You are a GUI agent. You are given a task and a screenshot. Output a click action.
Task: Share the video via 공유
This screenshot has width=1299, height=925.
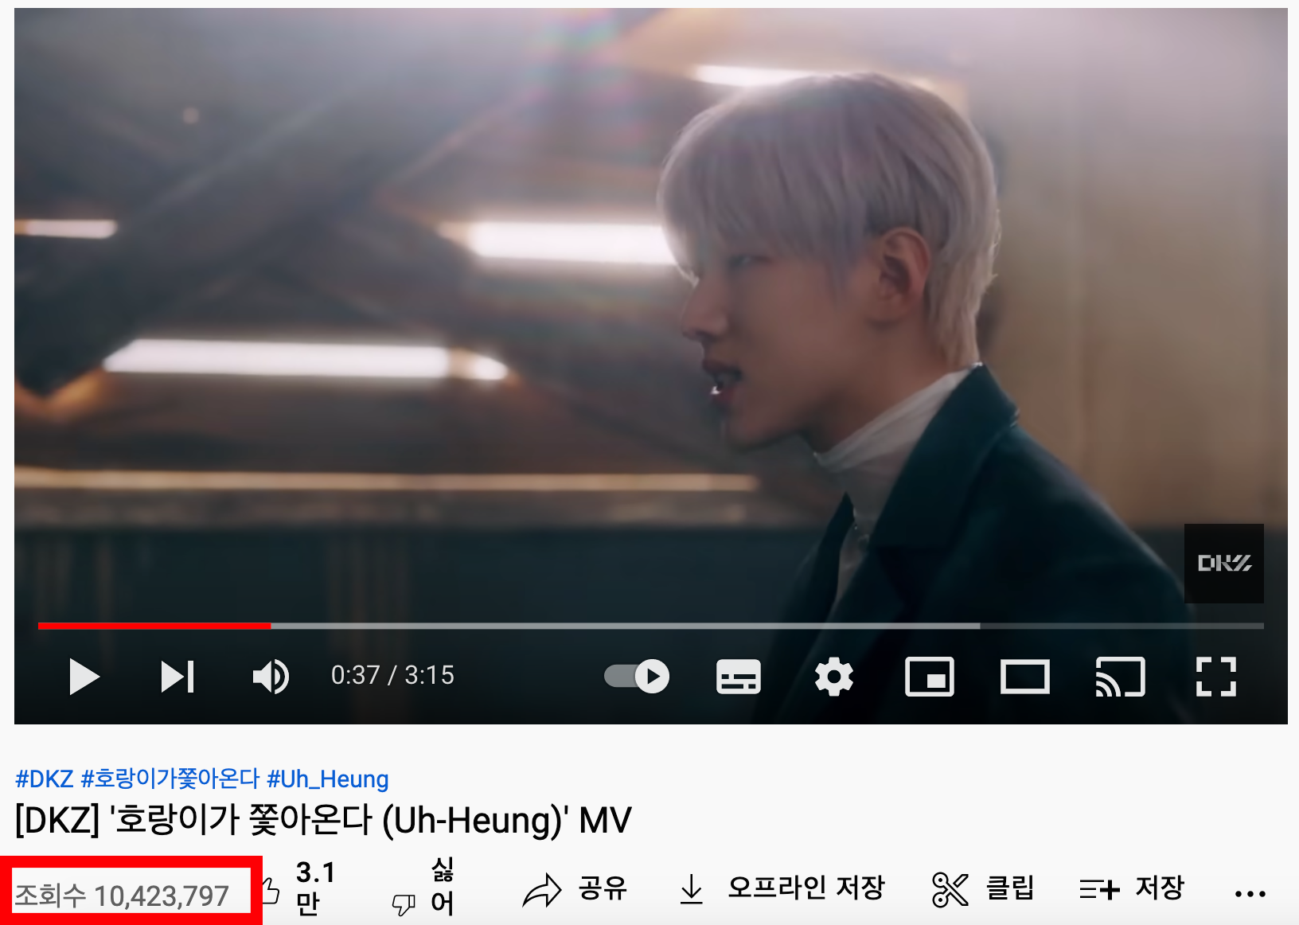[575, 888]
